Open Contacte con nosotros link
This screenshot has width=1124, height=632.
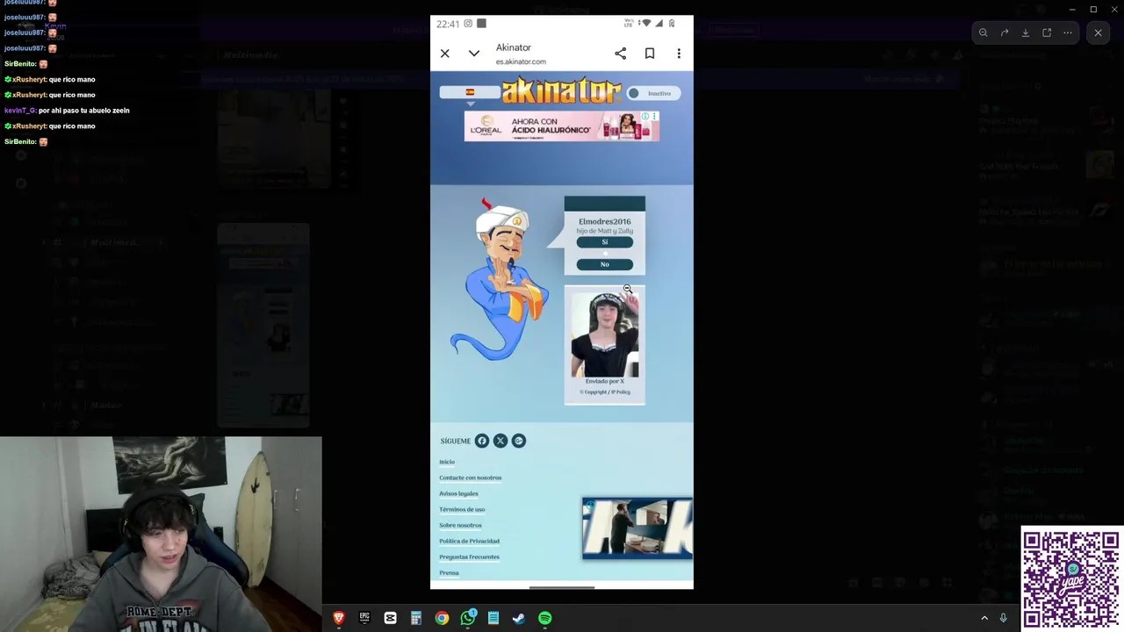470,478
